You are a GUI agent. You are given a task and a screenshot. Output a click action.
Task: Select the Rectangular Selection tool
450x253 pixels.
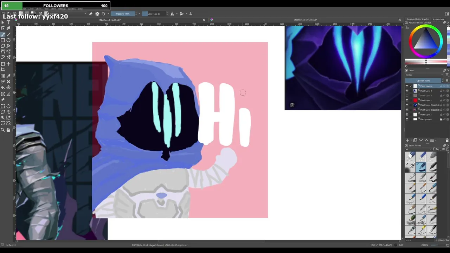tap(3, 106)
